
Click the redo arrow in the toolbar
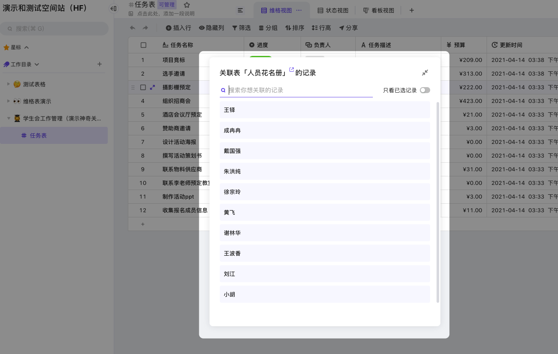pos(145,28)
